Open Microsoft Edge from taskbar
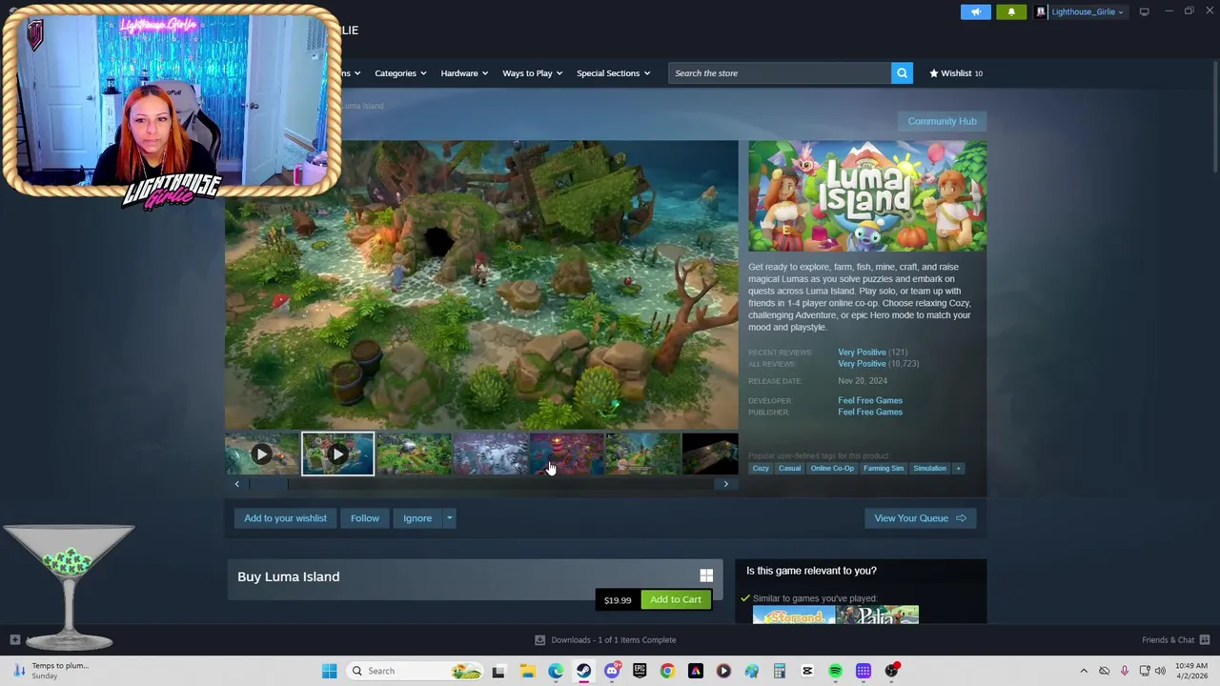1220x686 pixels. click(556, 671)
